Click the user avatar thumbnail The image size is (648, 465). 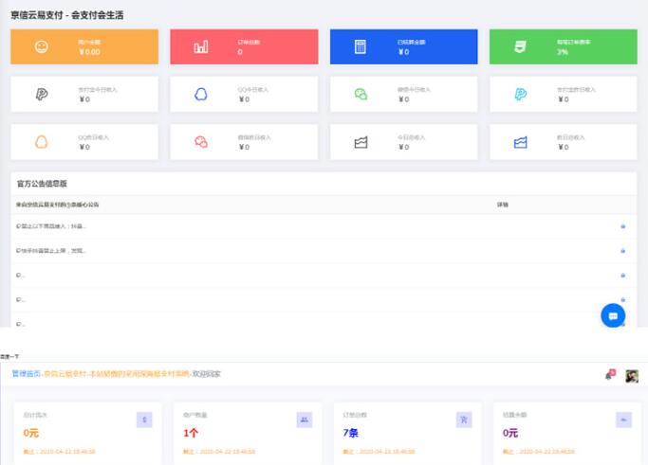pos(631,376)
